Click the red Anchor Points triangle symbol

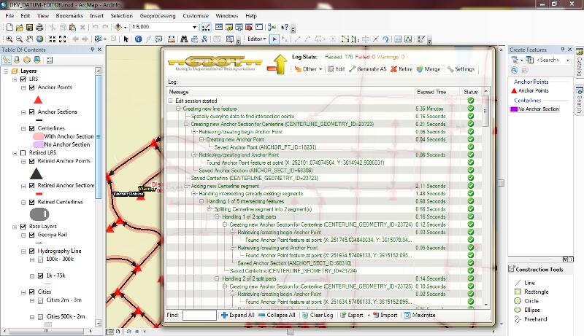point(38,100)
